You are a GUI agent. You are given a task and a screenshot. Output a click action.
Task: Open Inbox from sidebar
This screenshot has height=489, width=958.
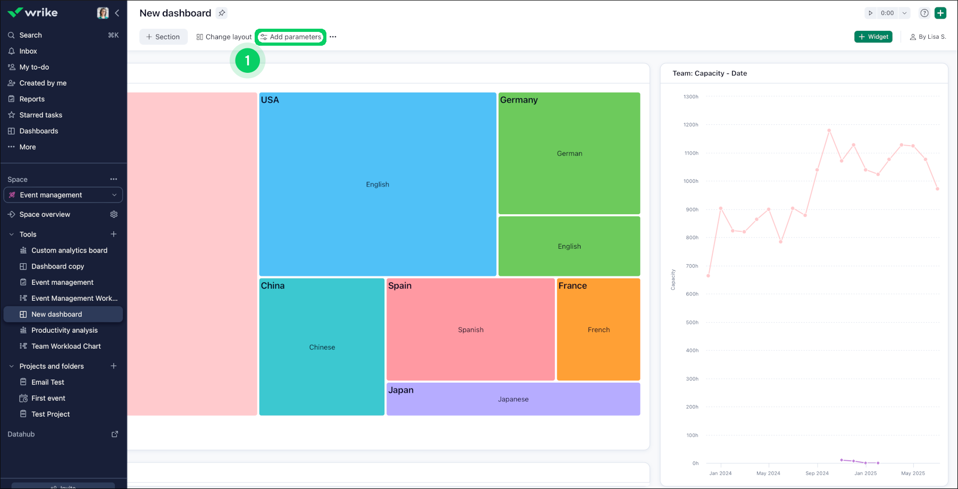point(28,51)
